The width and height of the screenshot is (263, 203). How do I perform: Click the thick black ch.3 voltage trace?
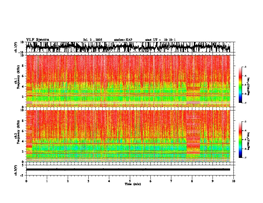[128, 169]
